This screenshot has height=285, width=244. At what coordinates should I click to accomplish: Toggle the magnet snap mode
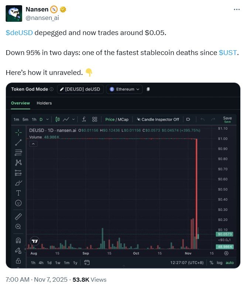tap(18, 240)
